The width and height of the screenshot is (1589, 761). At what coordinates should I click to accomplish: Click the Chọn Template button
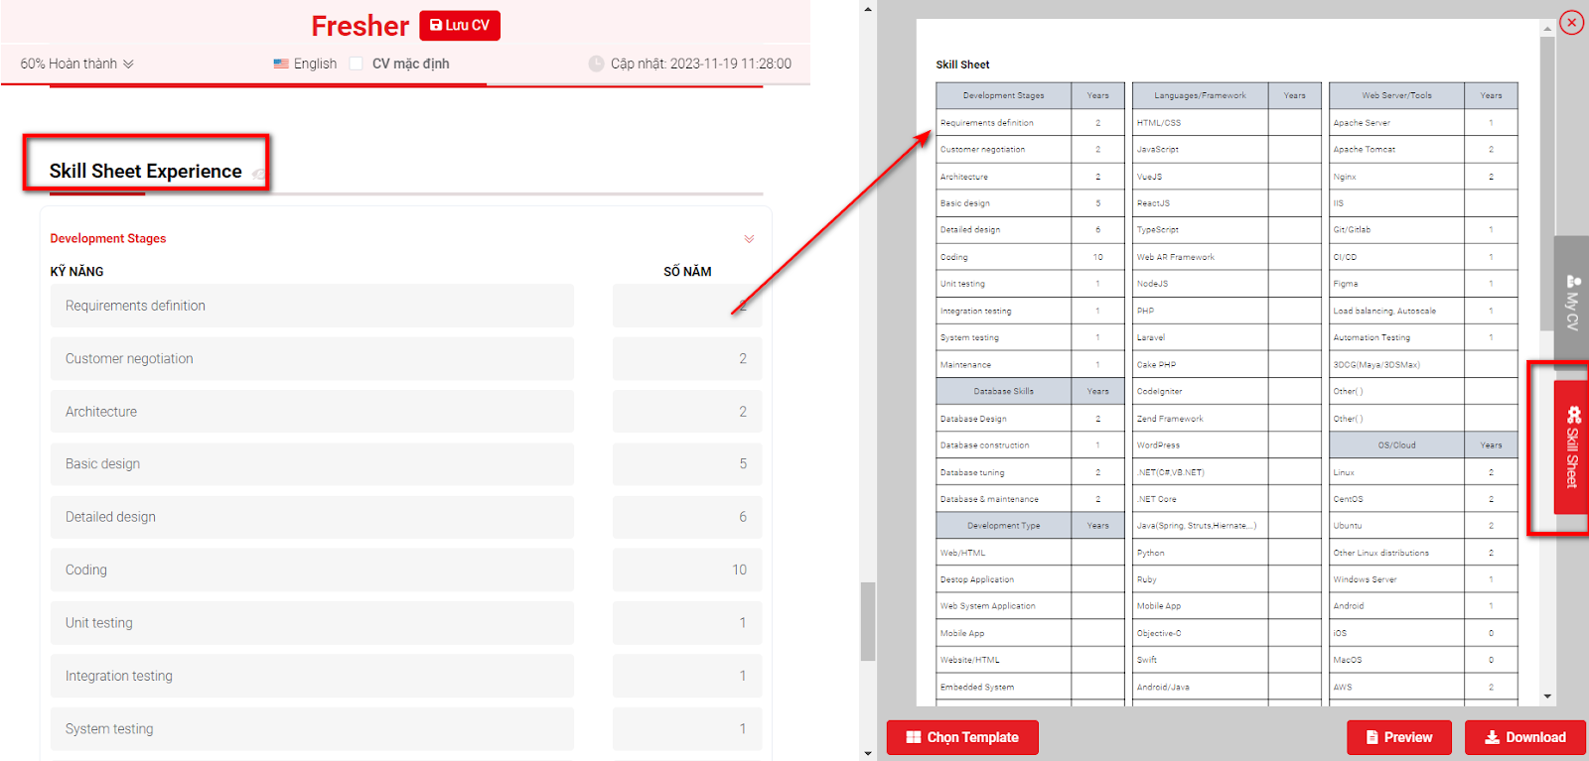[962, 737]
